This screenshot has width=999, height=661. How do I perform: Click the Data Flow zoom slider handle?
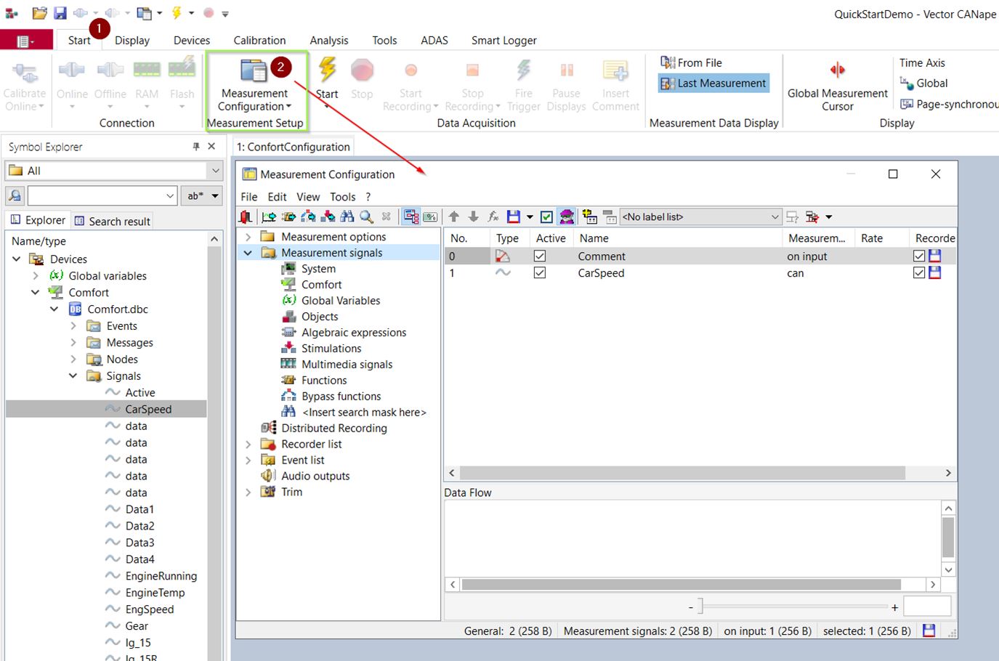point(700,606)
